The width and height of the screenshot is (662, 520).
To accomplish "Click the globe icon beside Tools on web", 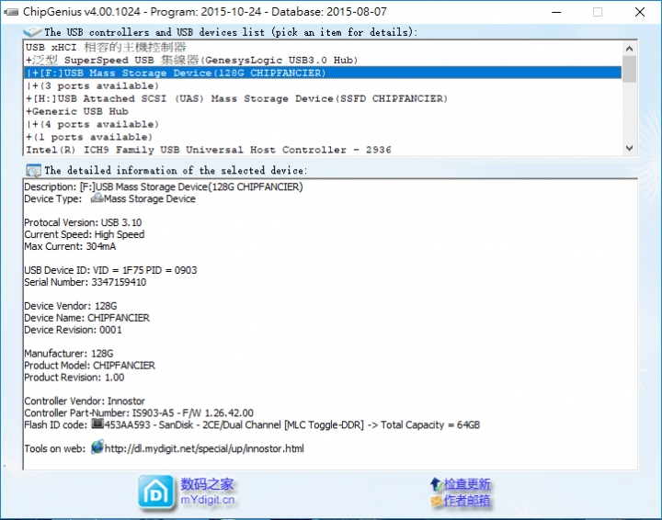I will pyautogui.click(x=97, y=447).
